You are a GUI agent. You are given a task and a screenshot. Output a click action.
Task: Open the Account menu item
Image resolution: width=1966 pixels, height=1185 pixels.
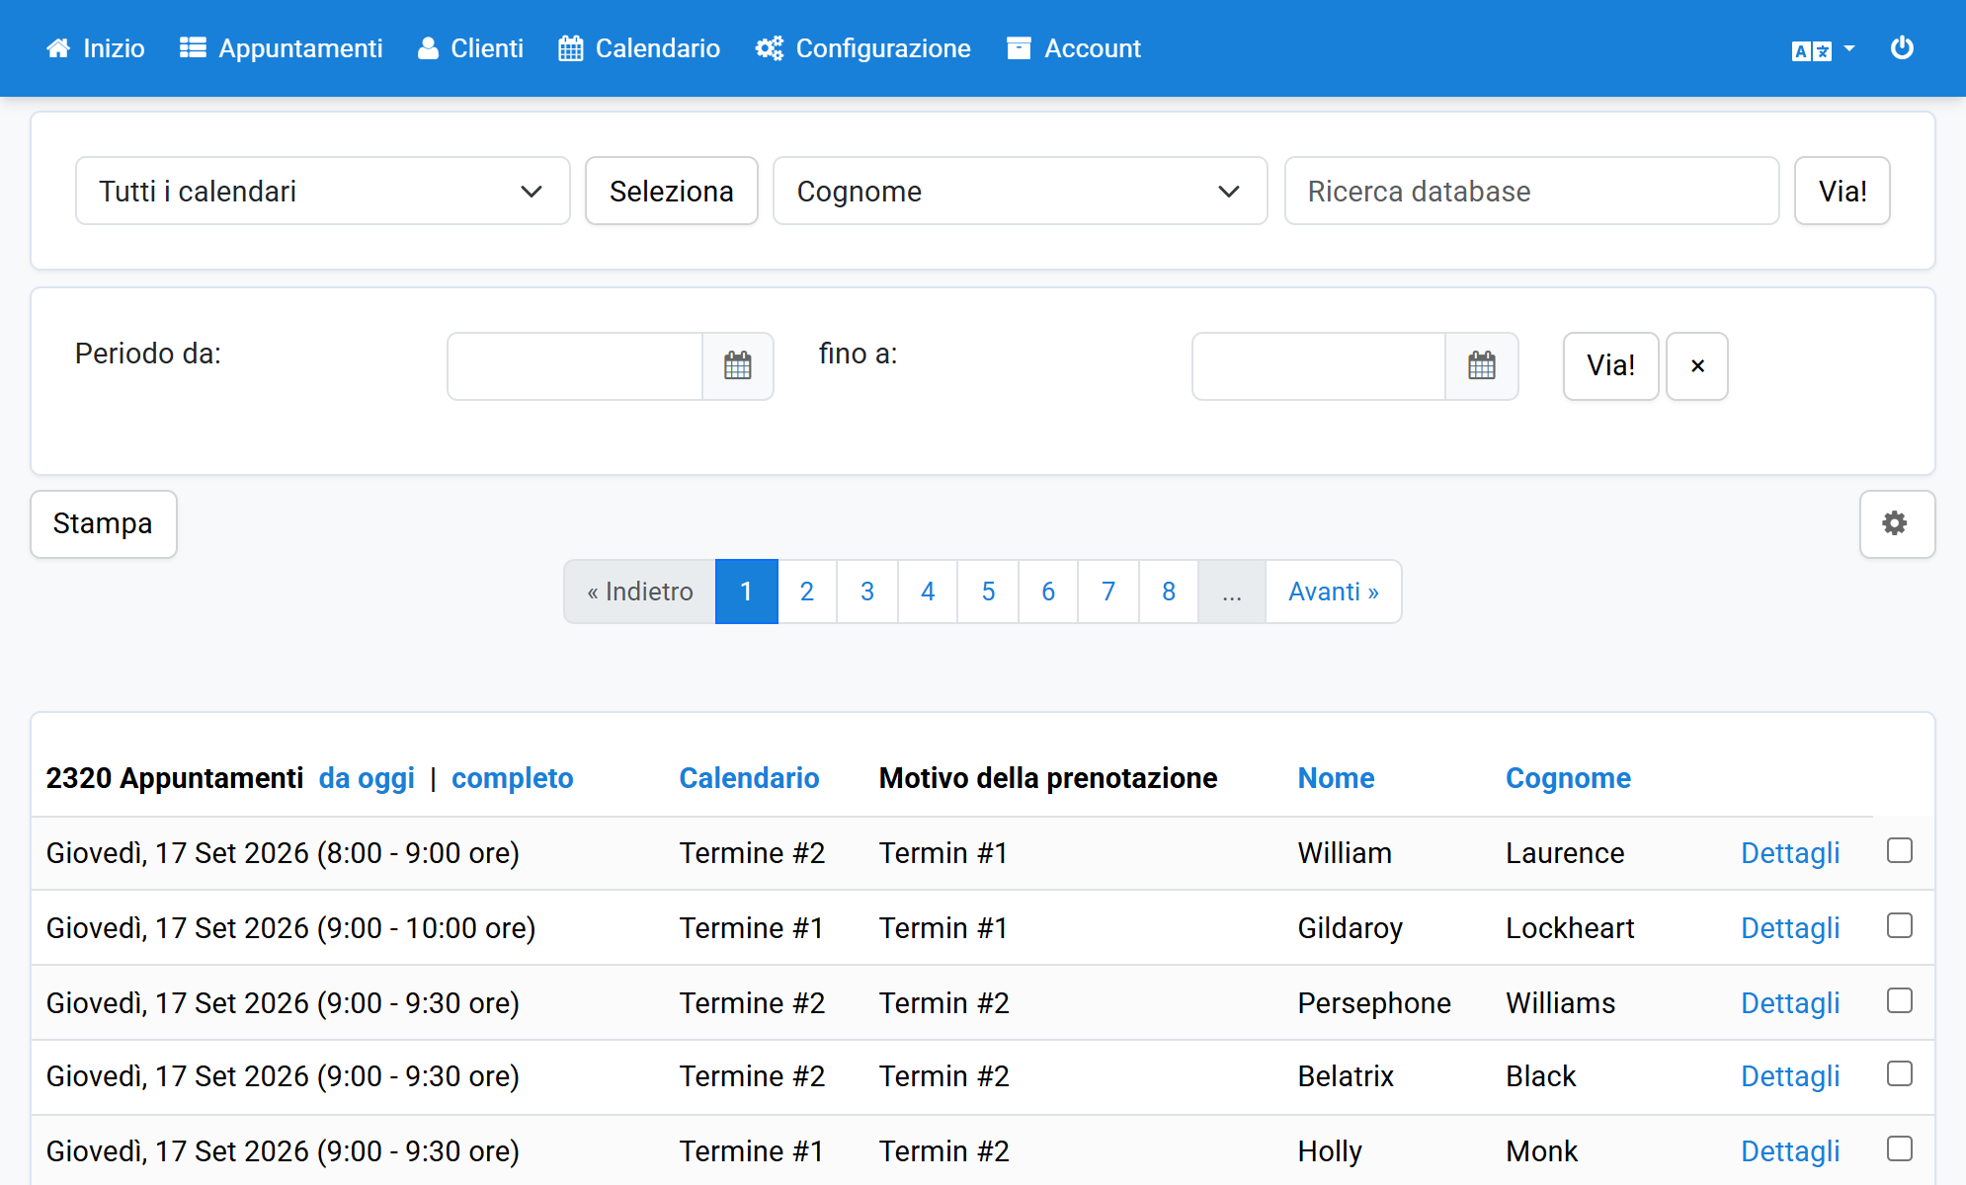(1074, 48)
